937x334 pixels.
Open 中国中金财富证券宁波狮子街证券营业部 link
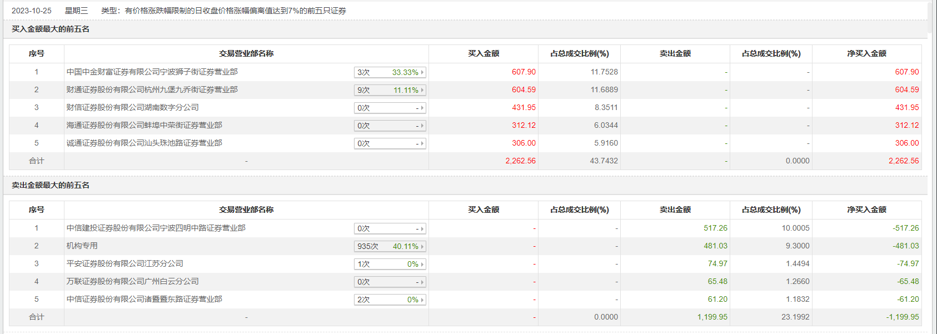[x=152, y=72]
